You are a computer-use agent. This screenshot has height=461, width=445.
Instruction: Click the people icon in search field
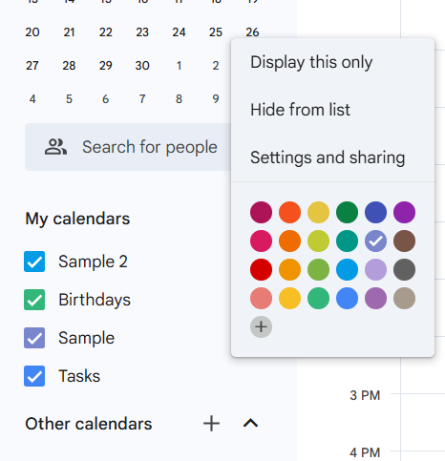[x=55, y=147]
